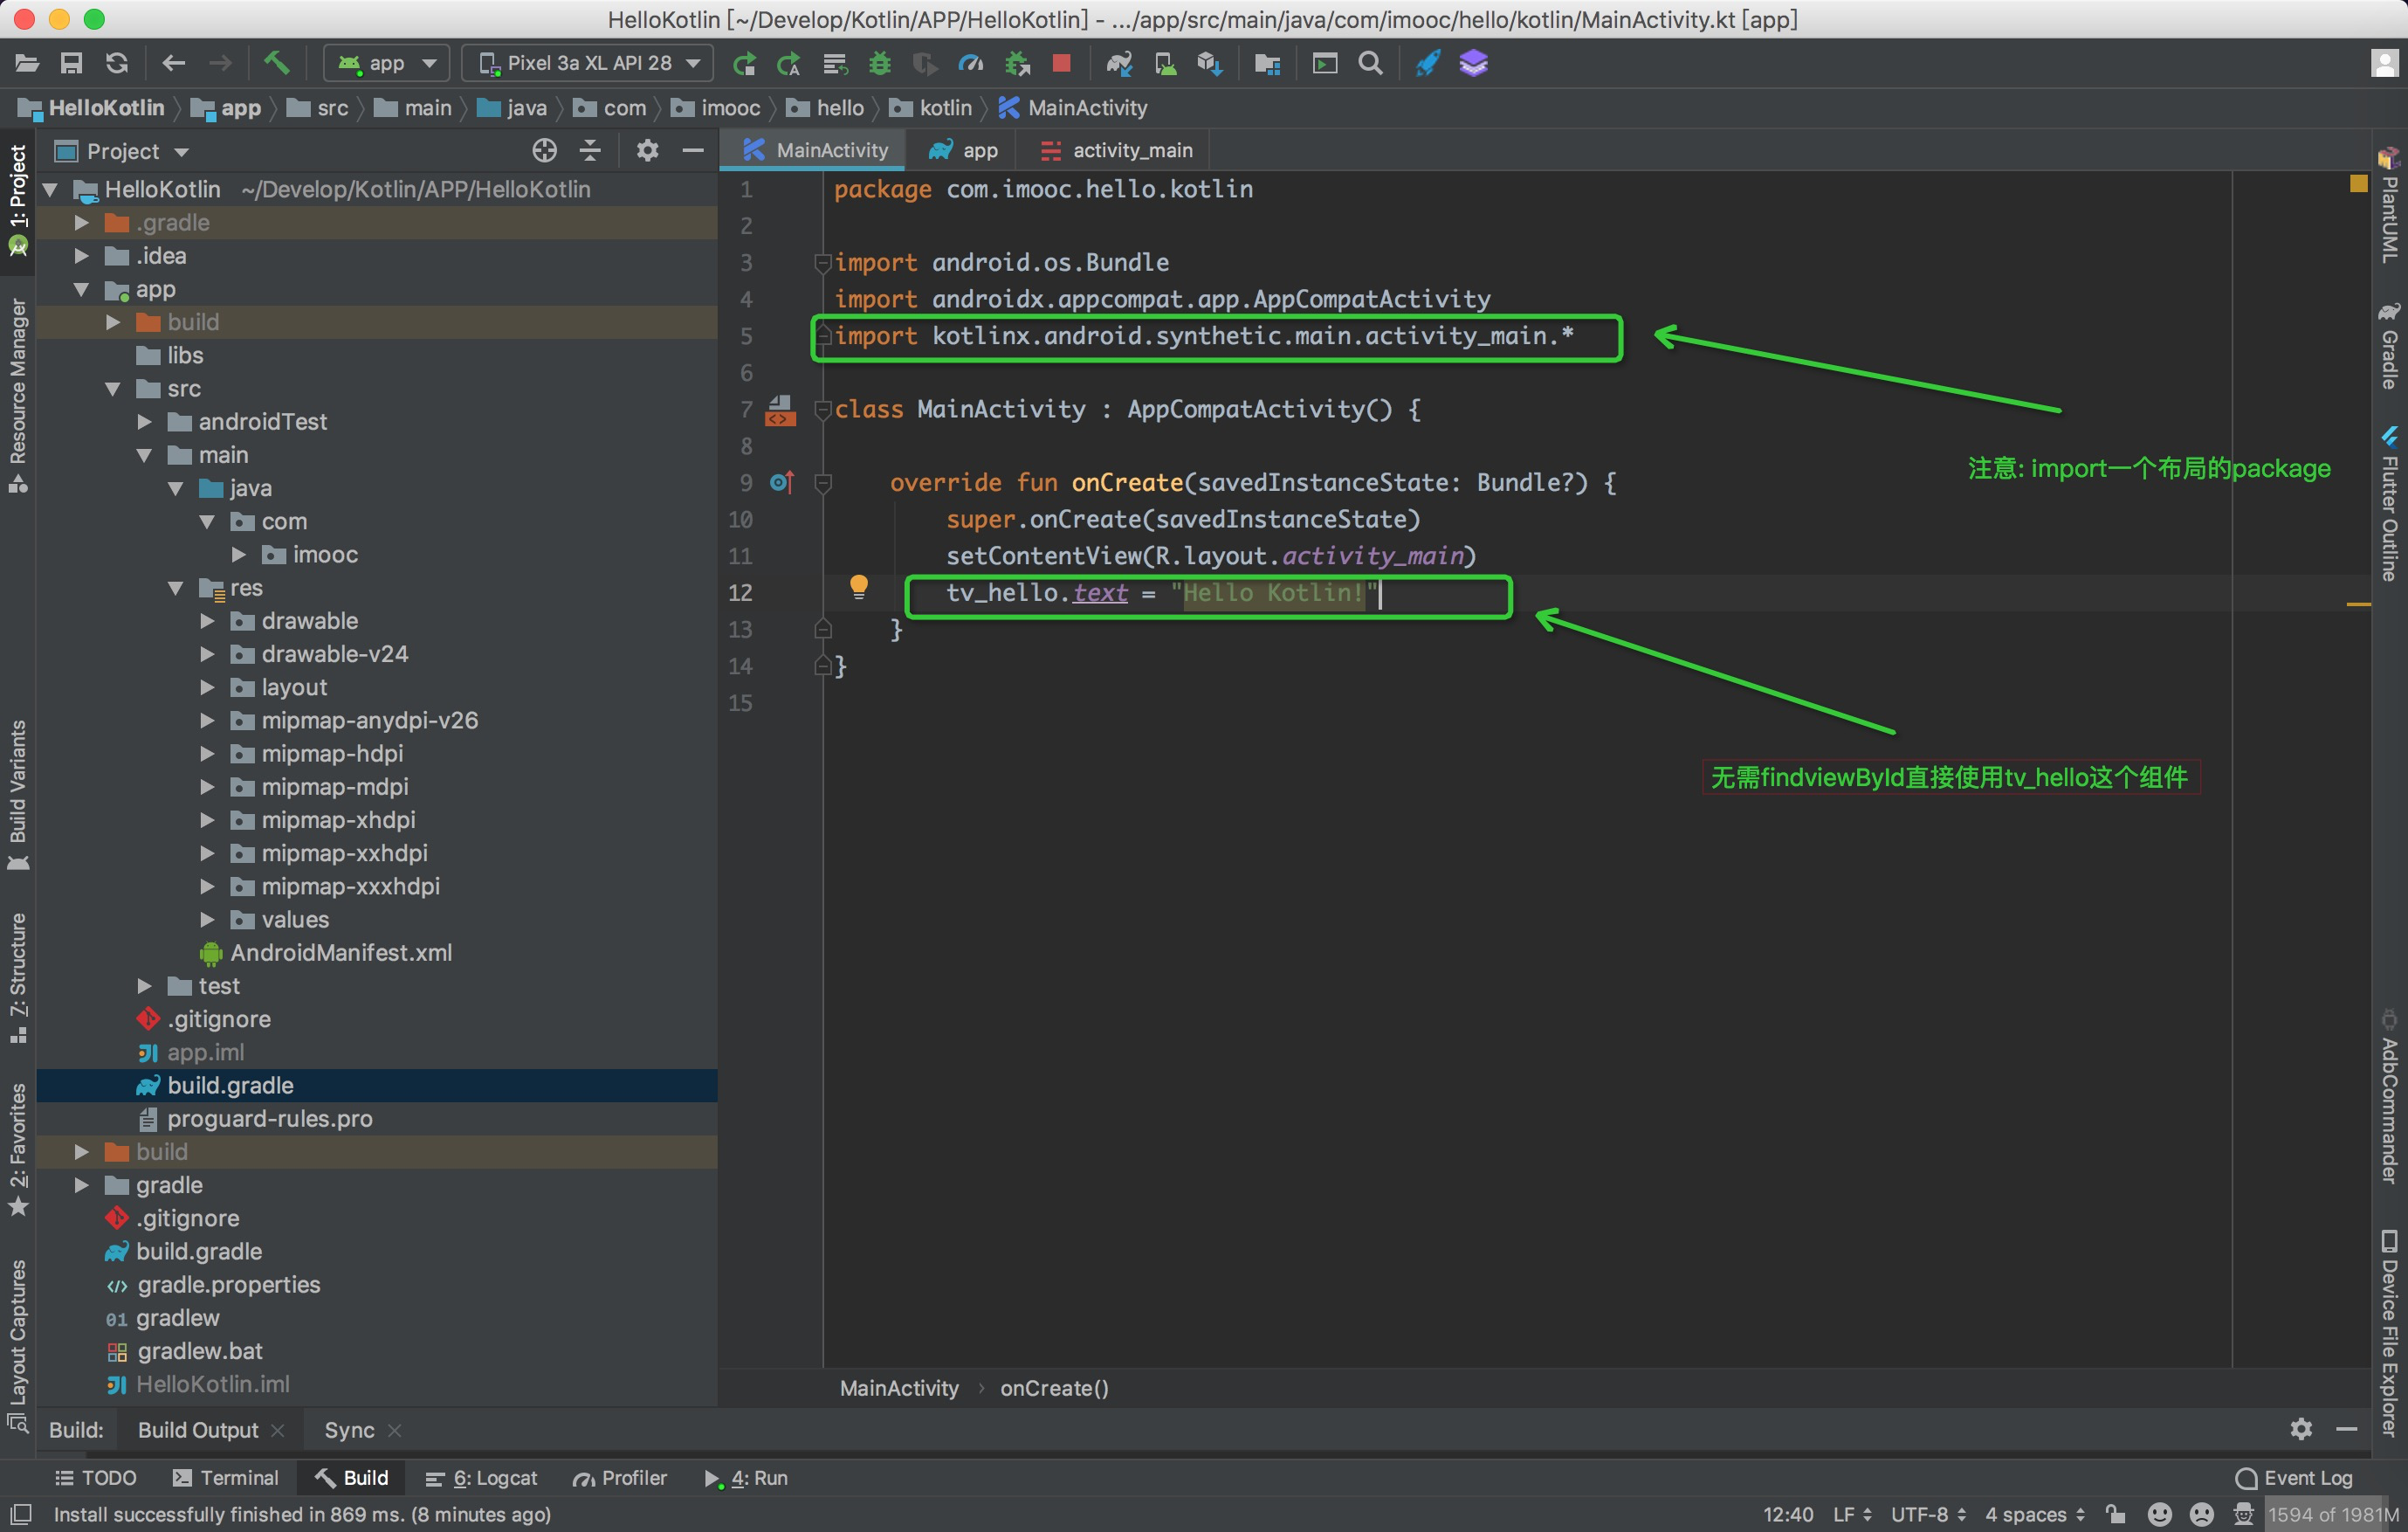Open the Pixel 3a XL API 28 device dropdown
This screenshot has width=2408, height=1532.
[588, 64]
